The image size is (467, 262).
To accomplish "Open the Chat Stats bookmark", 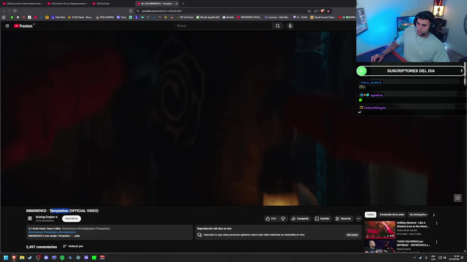I will click(x=58, y=17).
